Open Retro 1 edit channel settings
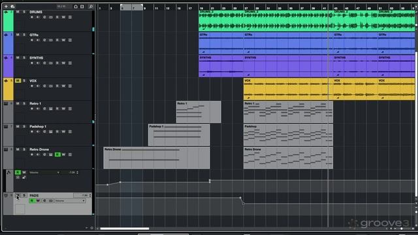This screenshot has width=418, height=235. click(x=44, y=109)
